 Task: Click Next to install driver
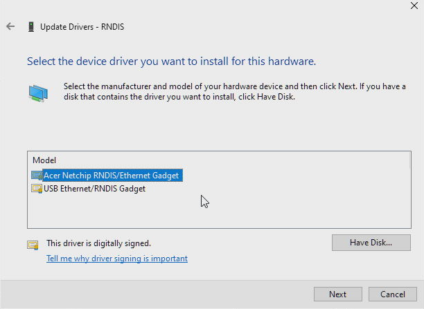point(337,294)
